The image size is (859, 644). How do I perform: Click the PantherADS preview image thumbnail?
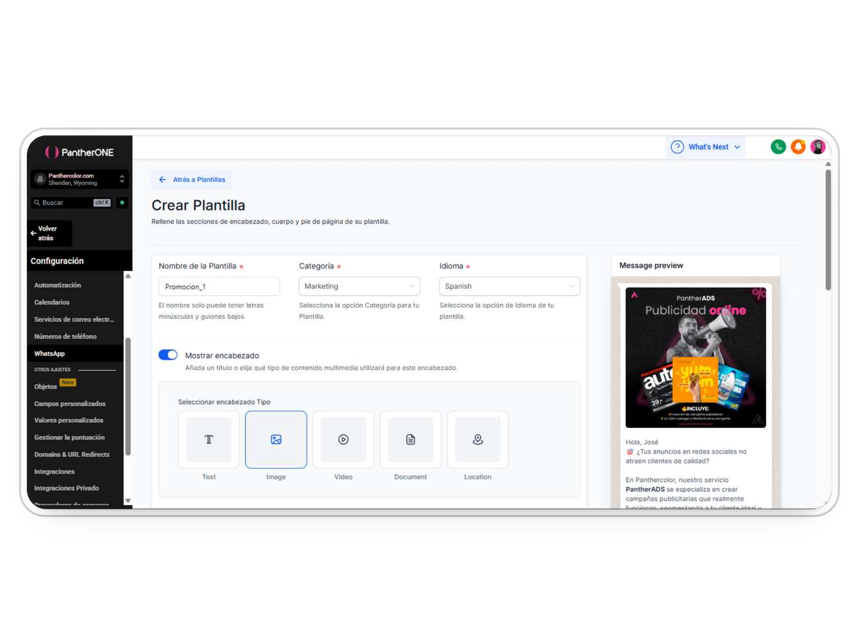point(695,357)
